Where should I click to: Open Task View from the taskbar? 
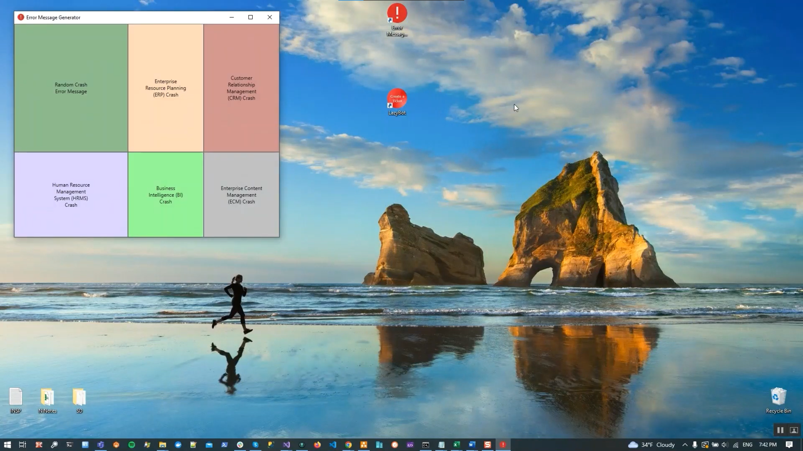[x=23, y=445]
